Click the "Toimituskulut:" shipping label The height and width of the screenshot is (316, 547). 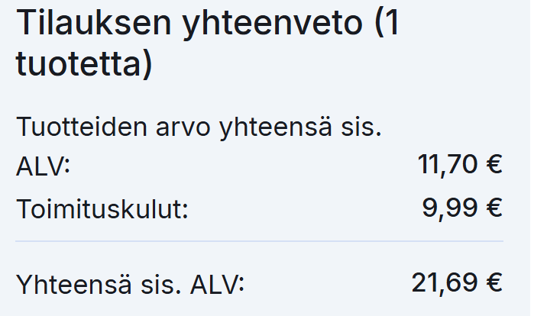coord(102,208)
